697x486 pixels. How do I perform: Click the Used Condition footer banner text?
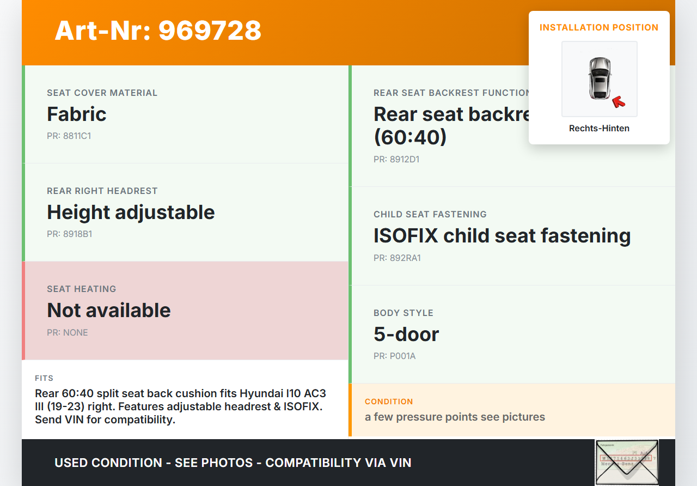233,463
